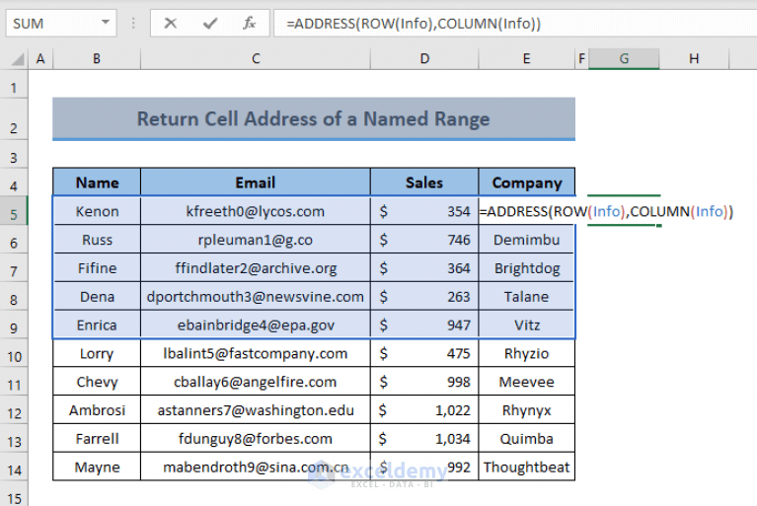The image size is (757, 506).
Task: Select column F header
Action: point(581,59)
